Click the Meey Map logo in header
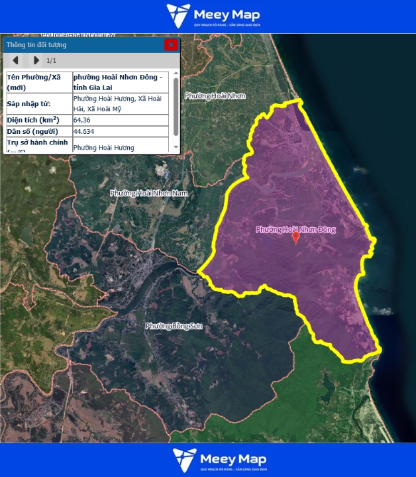416x477 pixels. [x=213, y=16]
